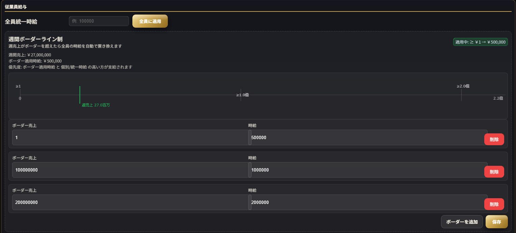
Task: Click the 適用中 status badge
Action: point(480,42)
